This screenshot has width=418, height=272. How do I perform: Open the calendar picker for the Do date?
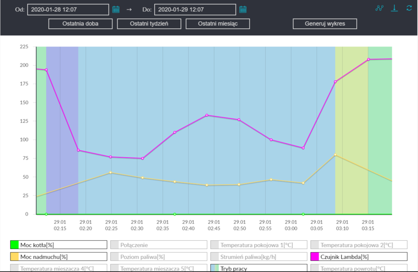(x=243, y=9)
